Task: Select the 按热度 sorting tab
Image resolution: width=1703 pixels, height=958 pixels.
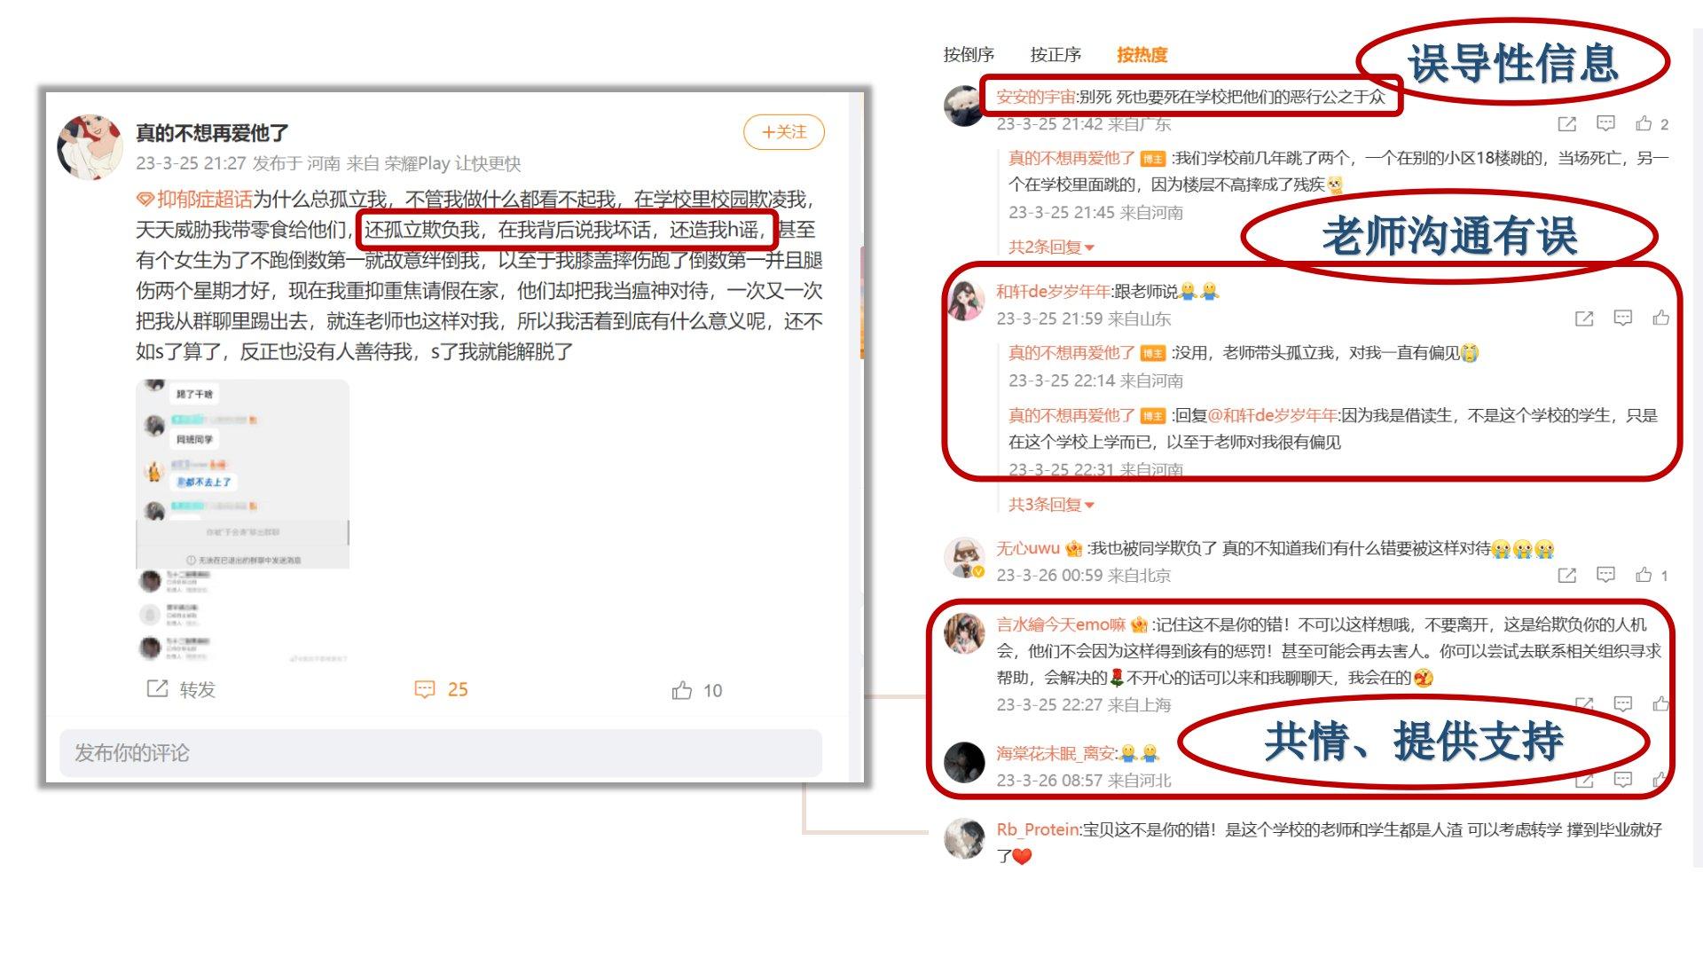Action: (x=1142, y=55)
